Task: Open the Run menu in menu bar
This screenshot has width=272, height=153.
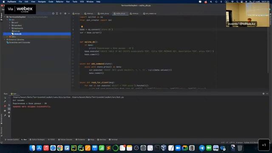Action: 68,2
